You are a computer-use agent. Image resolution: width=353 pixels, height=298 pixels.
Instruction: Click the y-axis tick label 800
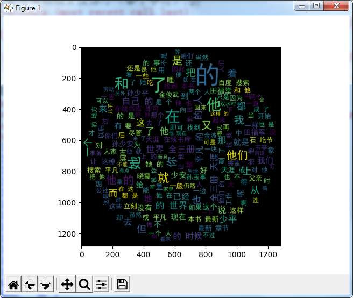(x=69, y=172)
